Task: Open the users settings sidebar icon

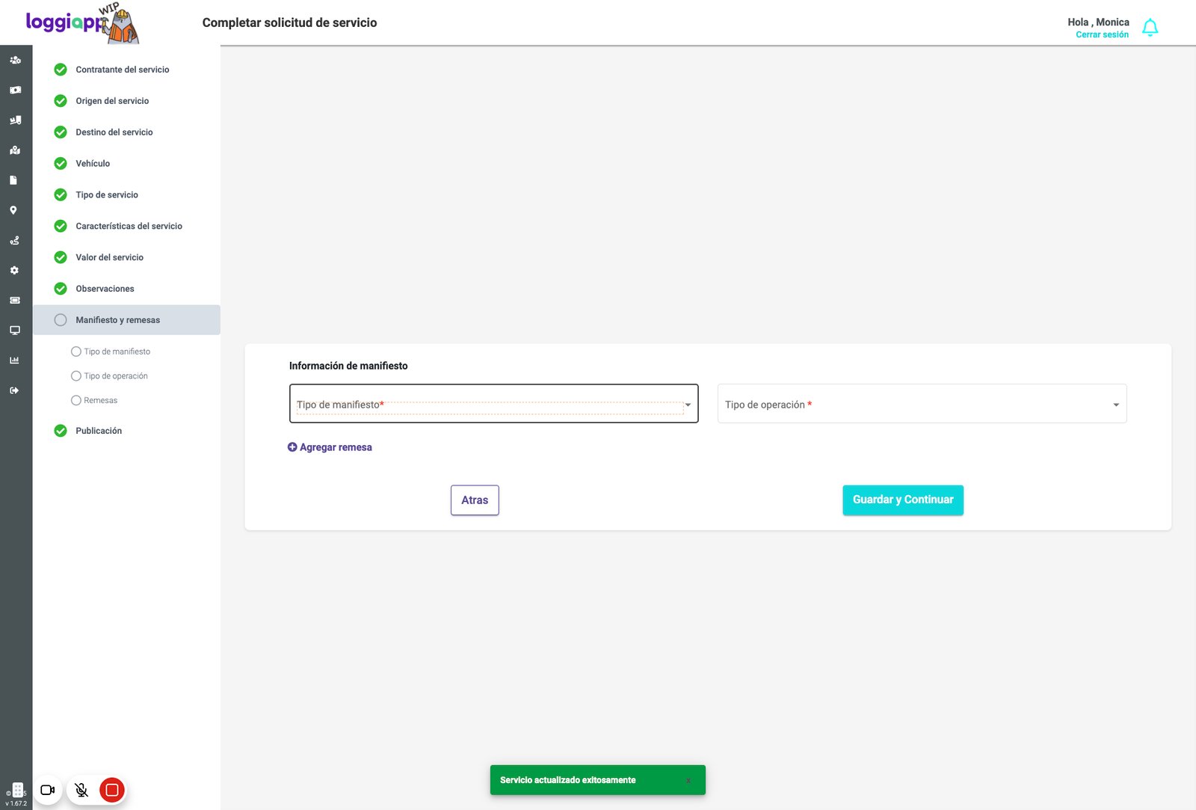Action: 15,60
